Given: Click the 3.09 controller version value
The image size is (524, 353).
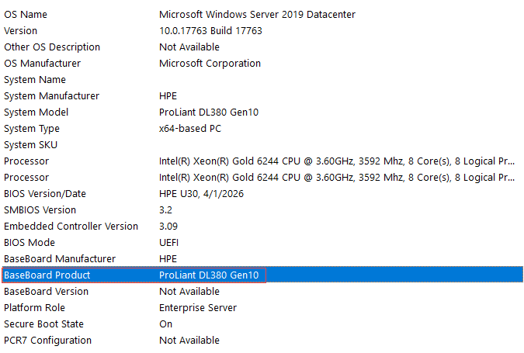Looking at the screenshot, I should (x=168, y=227).
